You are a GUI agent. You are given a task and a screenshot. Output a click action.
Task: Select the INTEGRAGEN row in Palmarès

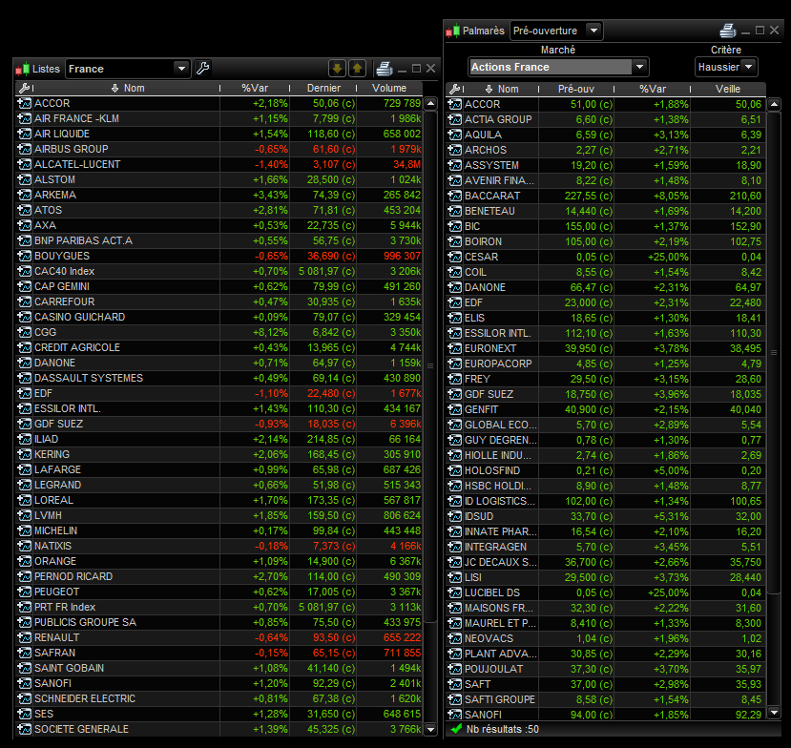(x=606, y=547)
